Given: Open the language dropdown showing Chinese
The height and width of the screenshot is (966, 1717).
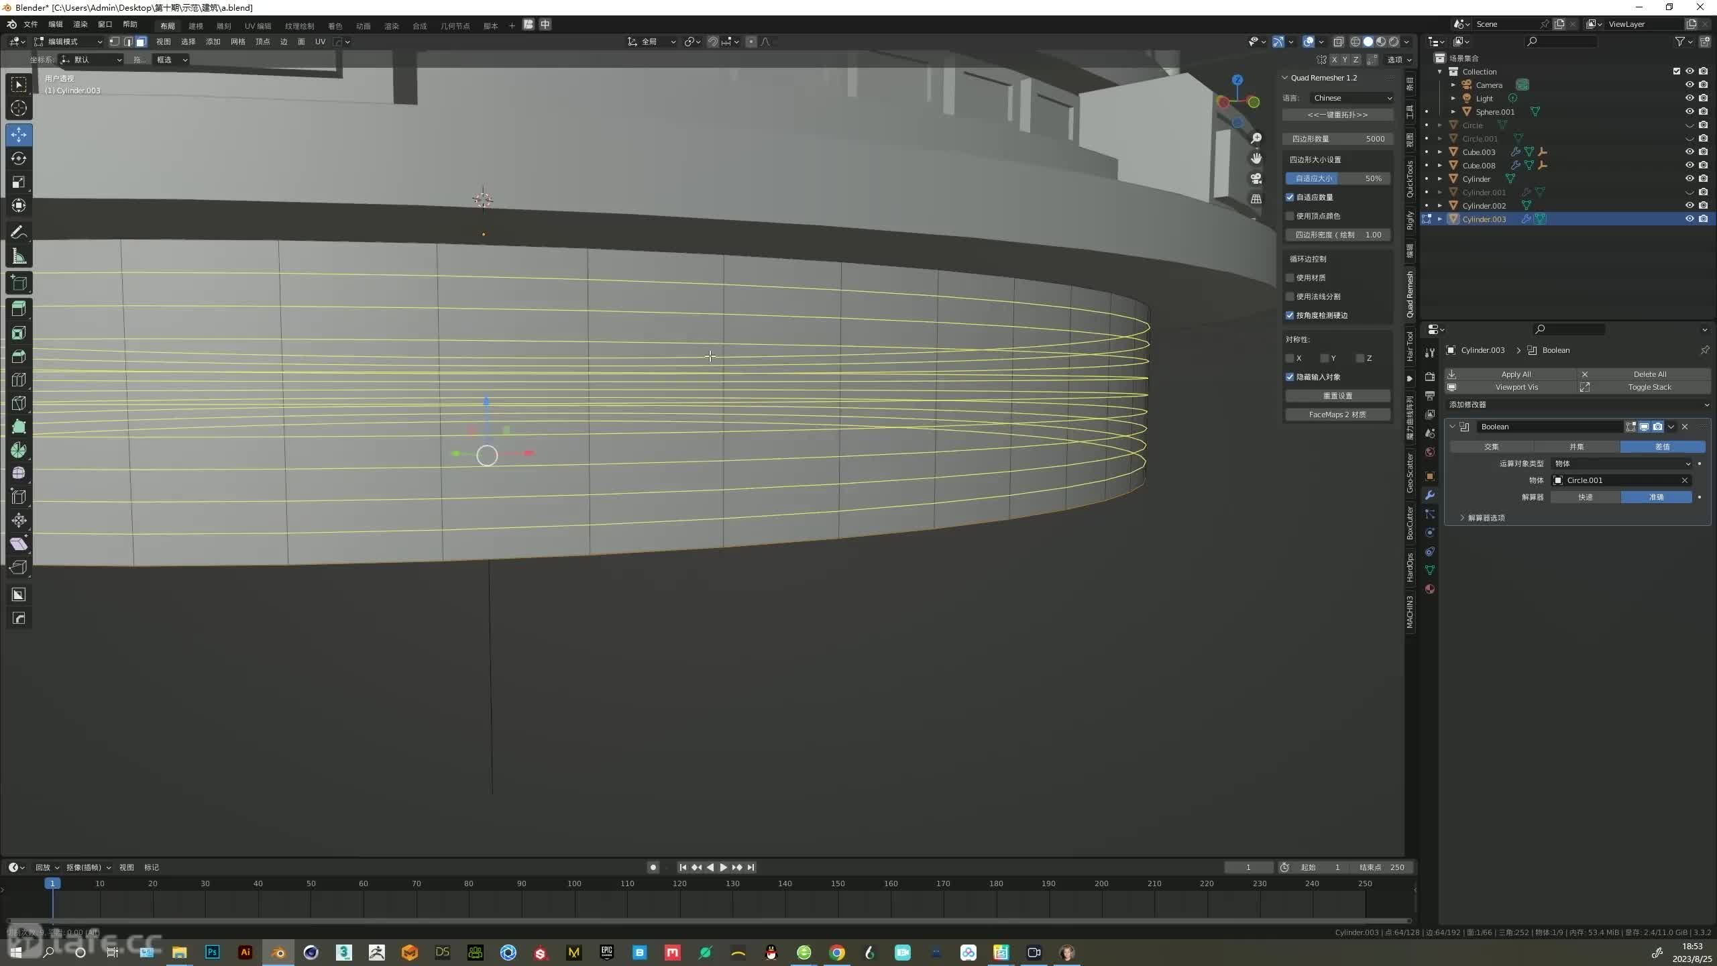Looking at the screenshot, I should pos(1352,98).
